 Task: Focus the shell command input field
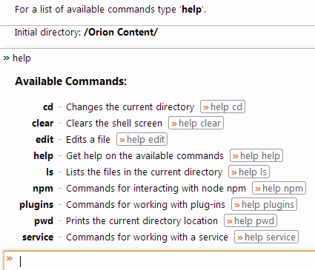click(159, 261)
